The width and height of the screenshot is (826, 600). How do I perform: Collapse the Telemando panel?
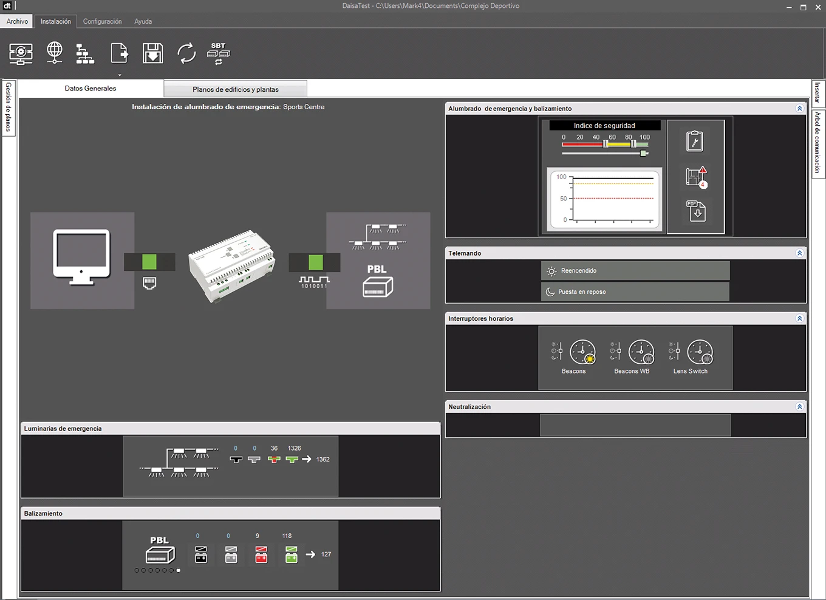click(799, 253)
